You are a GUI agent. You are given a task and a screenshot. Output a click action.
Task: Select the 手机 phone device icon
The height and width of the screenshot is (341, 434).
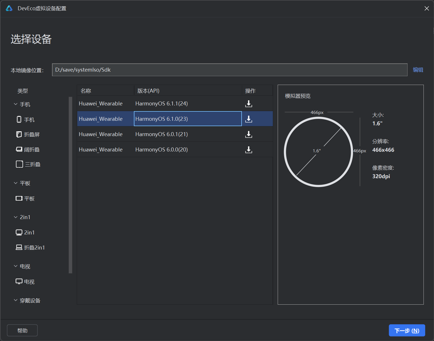click(x=19, y=119)
